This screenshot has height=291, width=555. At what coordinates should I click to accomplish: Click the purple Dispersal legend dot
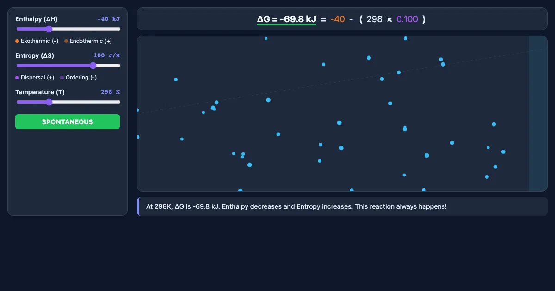[17, 78]
